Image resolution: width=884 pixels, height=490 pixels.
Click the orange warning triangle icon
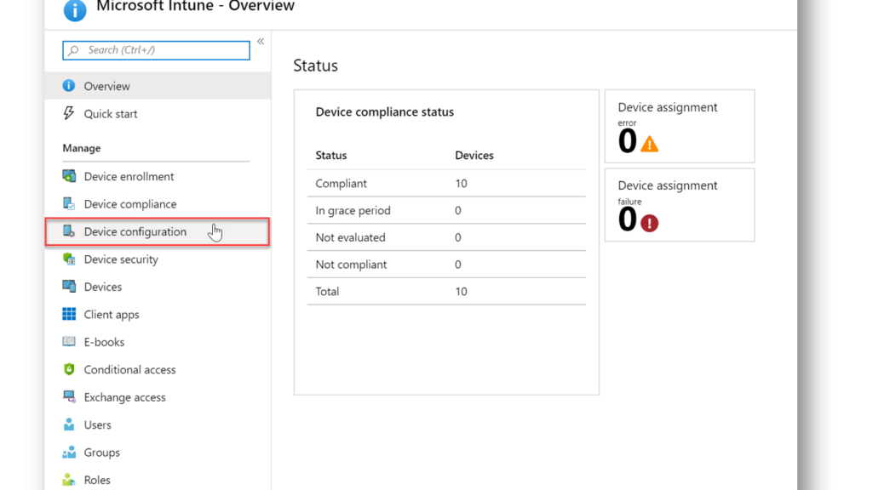[x=650, y=144]
